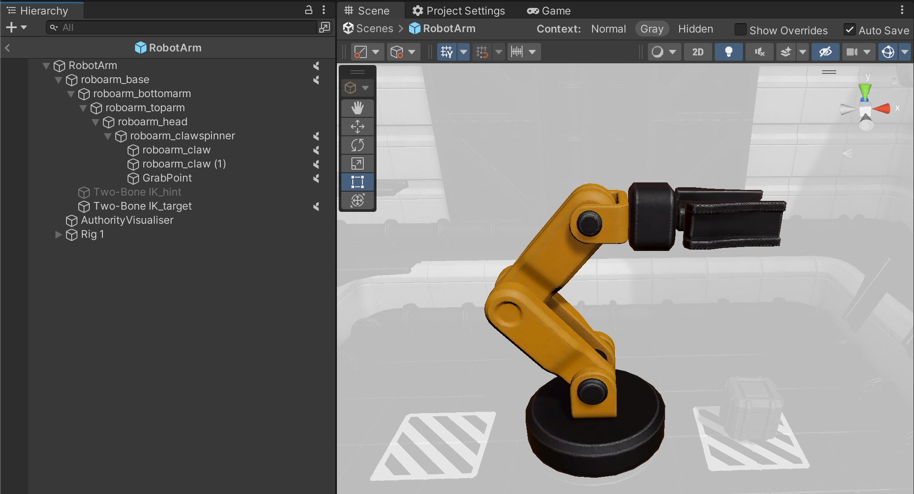
Task: Mute scene audio with the speaker icon
Action: point(759,52)
